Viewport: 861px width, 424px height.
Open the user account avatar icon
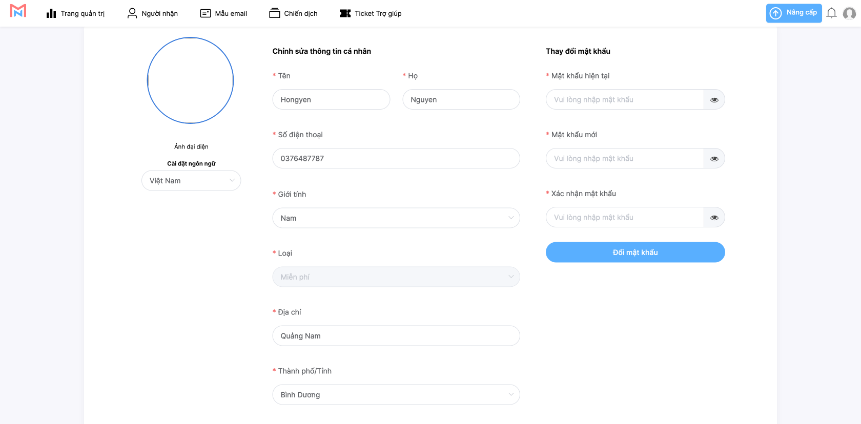[x=849, y=13]
